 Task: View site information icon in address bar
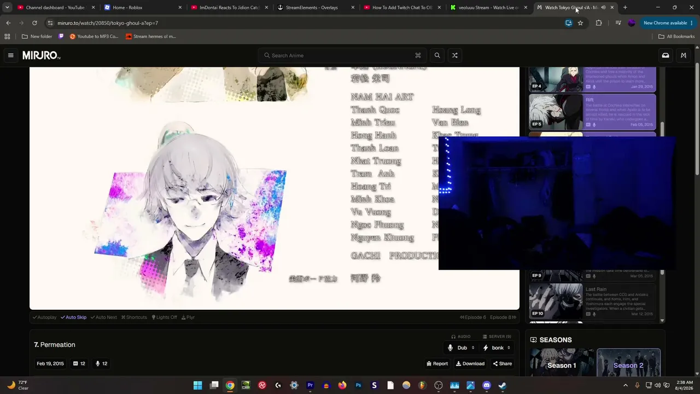click(50, 23)
